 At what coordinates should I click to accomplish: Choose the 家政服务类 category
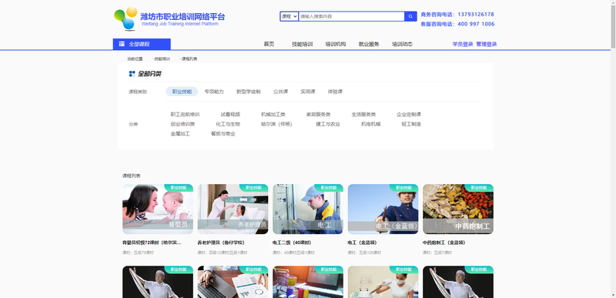point(318,115)
